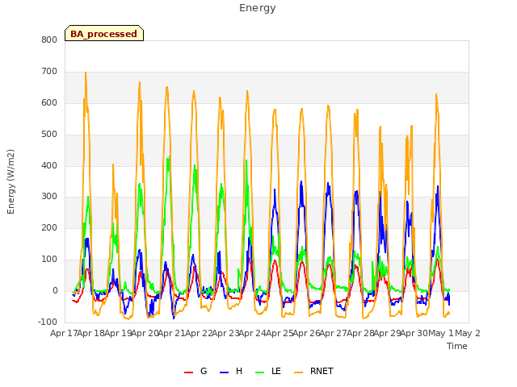Image resolution: width=517 pixels, height=387 pixels.
Task: Click the Apr 29 tick label
Action: (x=387, y=333)
